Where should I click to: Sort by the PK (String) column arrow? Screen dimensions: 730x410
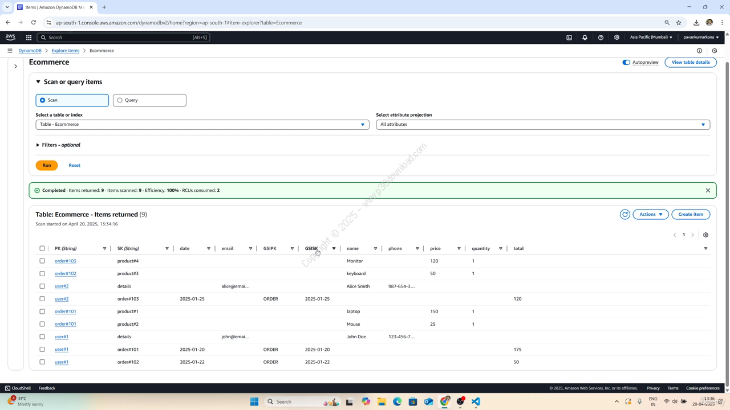[104, 248]
